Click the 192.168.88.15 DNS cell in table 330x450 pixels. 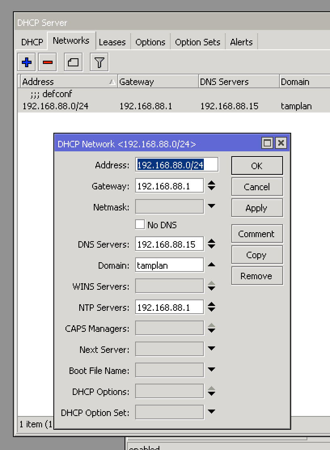(x=229, y=106)
